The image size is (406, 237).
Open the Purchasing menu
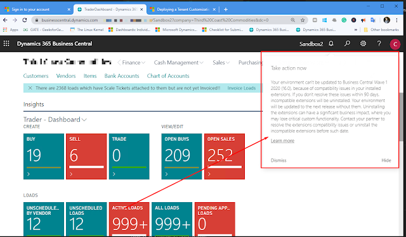250,62
